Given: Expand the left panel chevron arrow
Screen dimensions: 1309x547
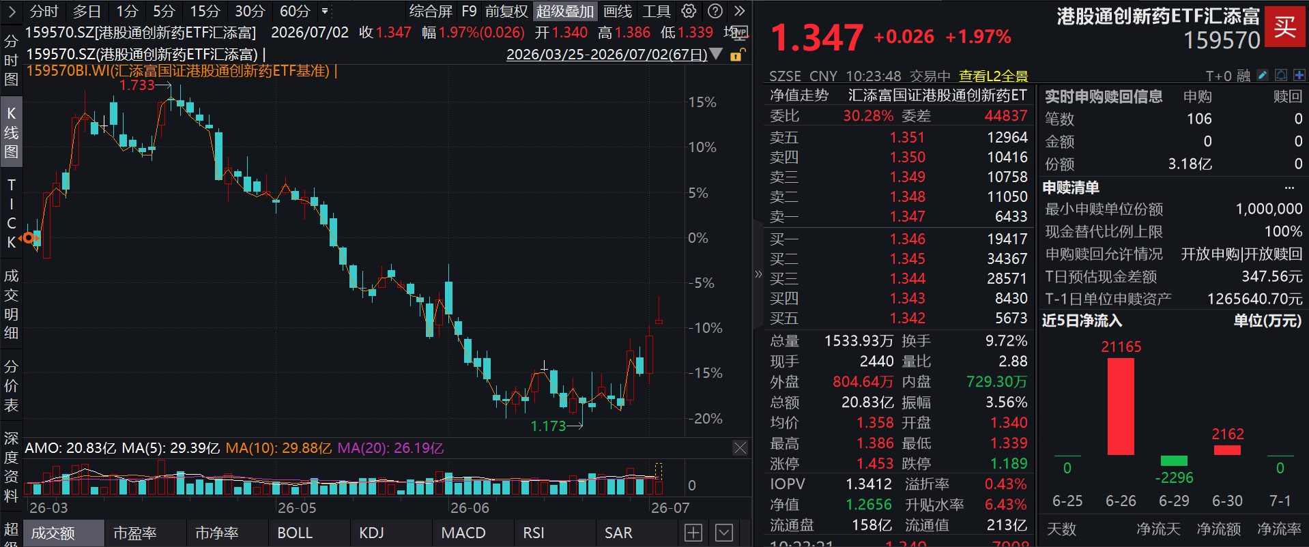Looking at the screenshot, I should tap(12, 11).
